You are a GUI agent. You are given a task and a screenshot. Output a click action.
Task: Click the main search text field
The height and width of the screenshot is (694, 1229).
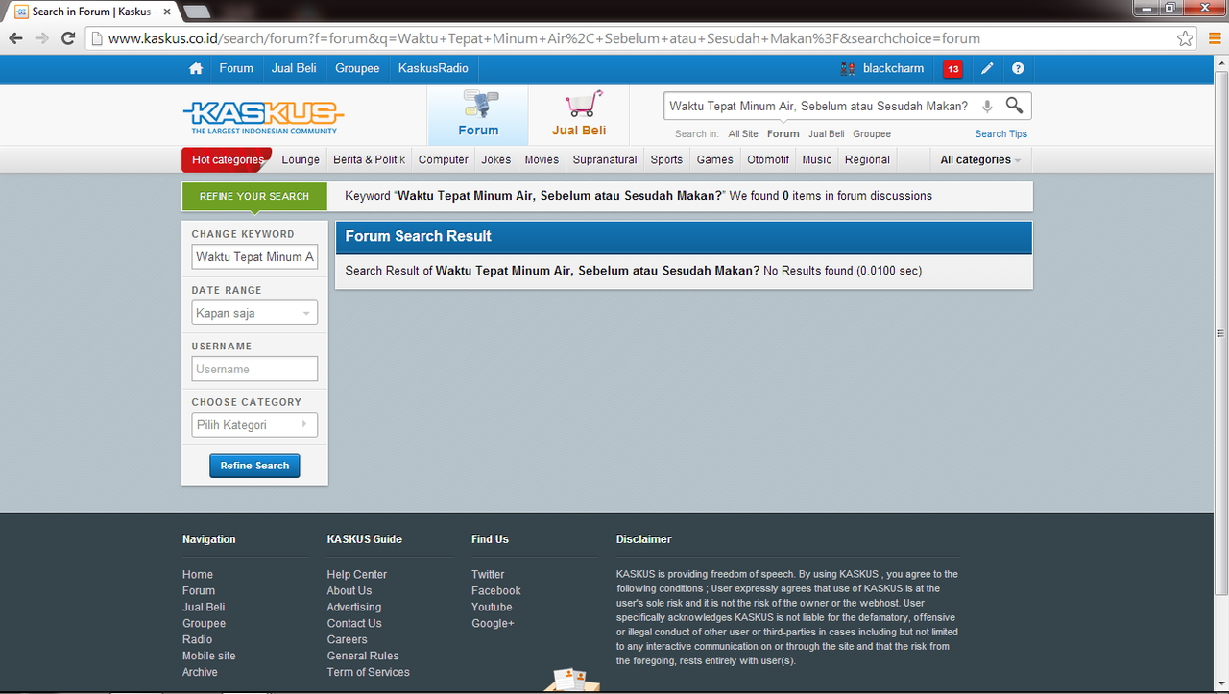click(x=819, y=107)
